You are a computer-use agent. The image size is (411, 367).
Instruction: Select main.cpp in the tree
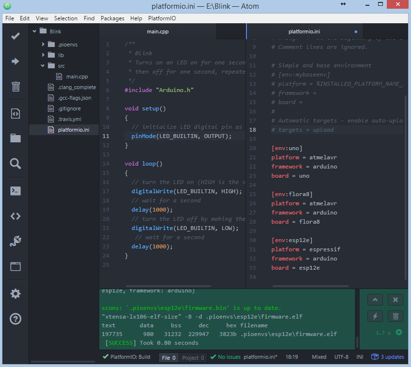coord(77,76)
